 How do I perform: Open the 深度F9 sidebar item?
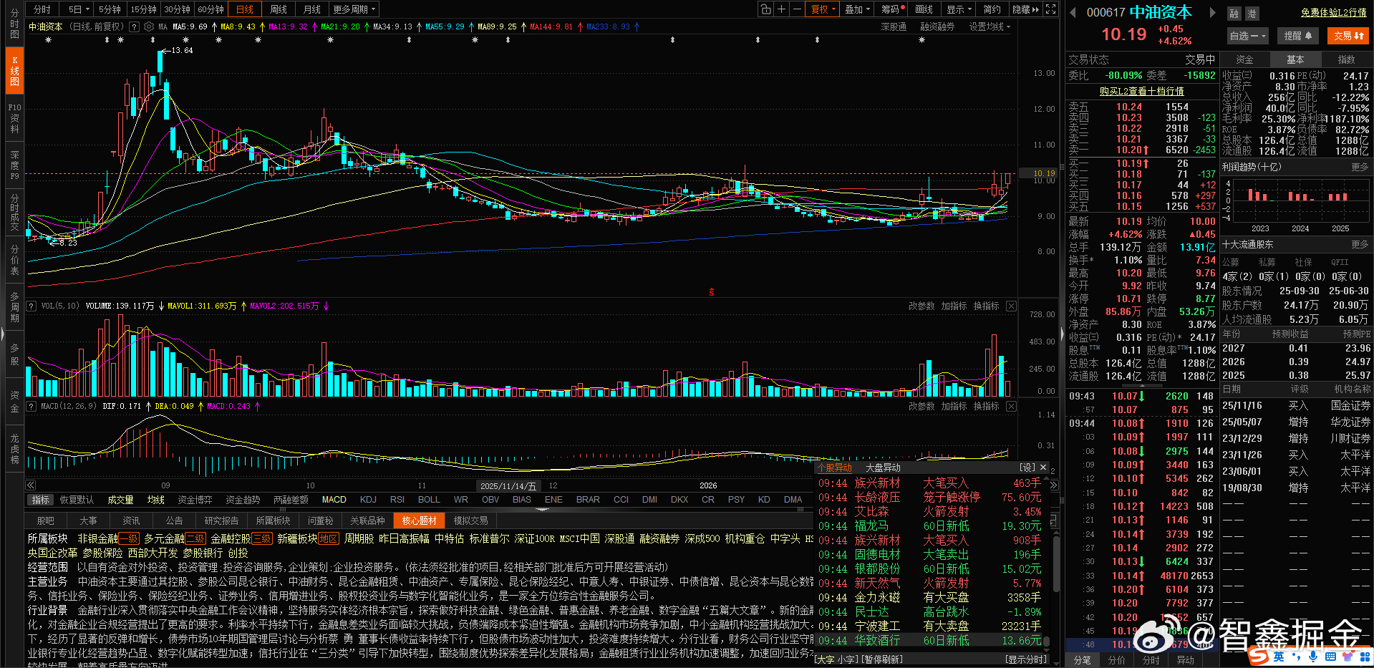click(14, 165)
